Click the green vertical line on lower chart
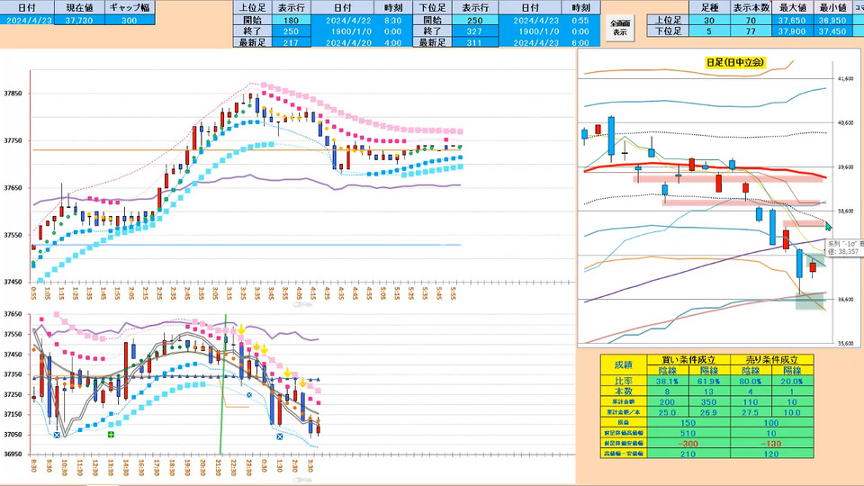 tap(223, 386)
